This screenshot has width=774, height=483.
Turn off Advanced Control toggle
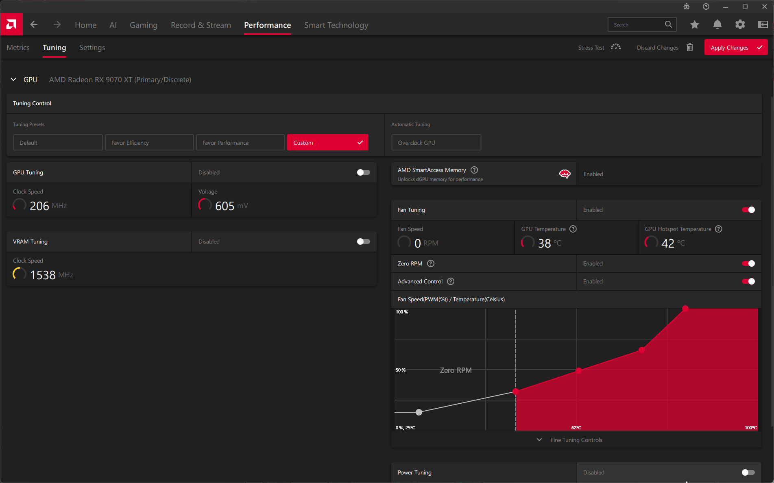(x=748, y=281)
